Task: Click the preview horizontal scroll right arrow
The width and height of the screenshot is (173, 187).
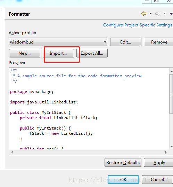Action: [166, 152]
